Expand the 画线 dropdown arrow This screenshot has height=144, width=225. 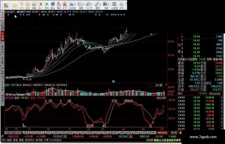pos(100,4)
